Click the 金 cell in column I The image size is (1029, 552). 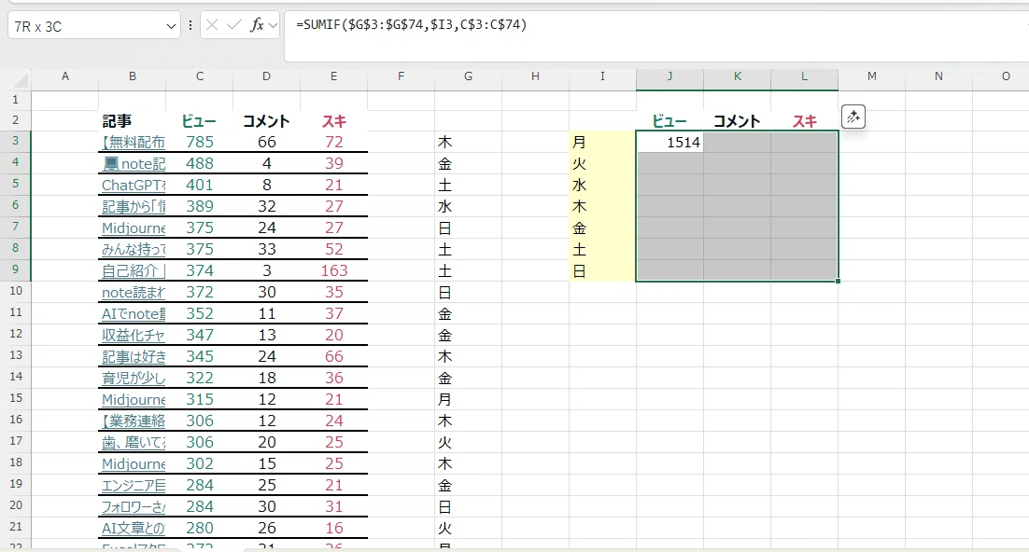click(x=602, y=228)
